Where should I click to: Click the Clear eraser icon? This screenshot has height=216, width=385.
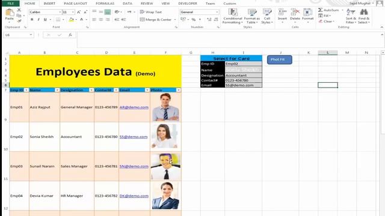321,22
